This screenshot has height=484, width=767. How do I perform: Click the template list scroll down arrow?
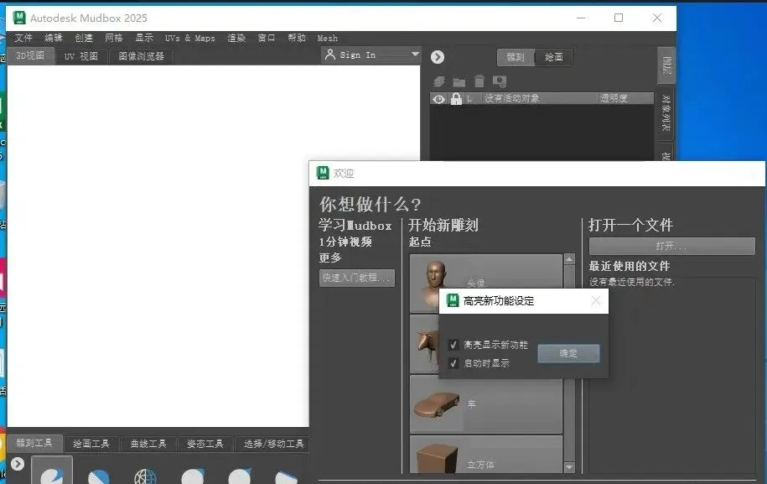(569, 467)
